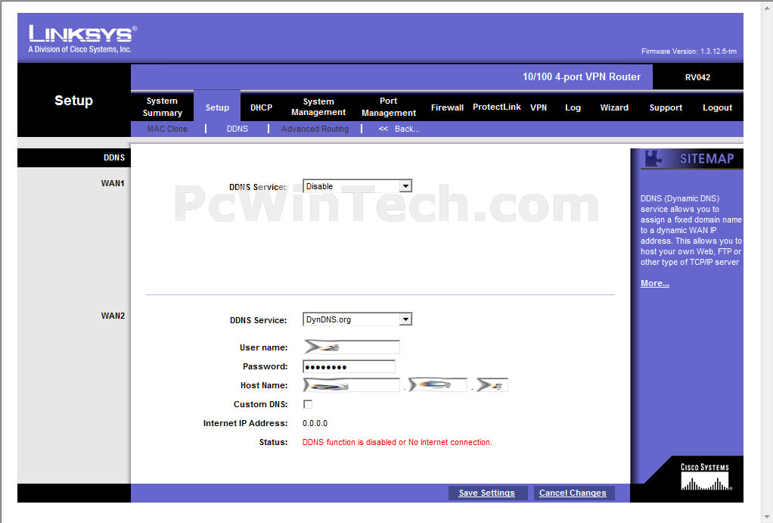Click the Linksys logo
Viewport: 773px width, 523px height.
82,39
